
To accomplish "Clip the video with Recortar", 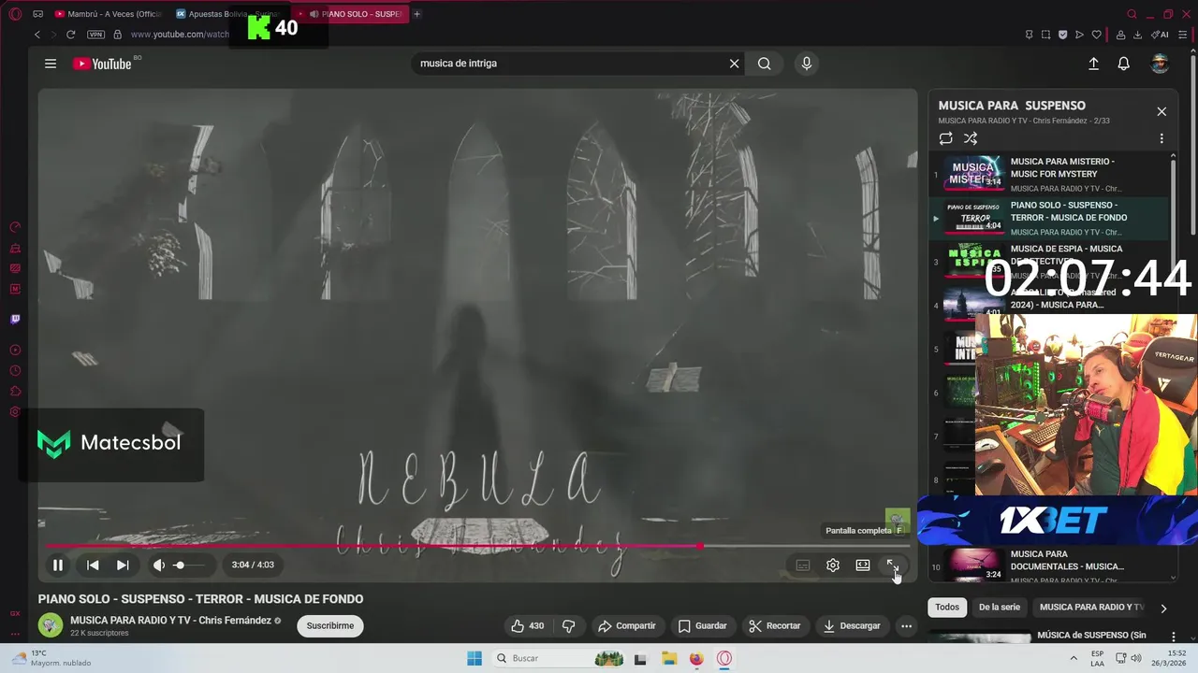I will click(x=775, y=626).
